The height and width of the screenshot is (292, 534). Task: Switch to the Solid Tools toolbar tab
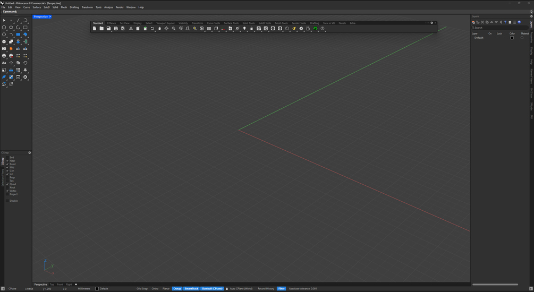(x=249, y=23)
